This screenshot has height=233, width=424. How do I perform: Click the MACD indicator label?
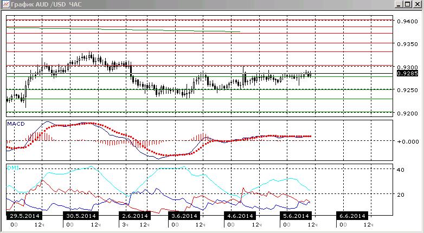click(x=16, y=124)
